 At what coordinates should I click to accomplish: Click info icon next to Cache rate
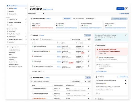39,23
